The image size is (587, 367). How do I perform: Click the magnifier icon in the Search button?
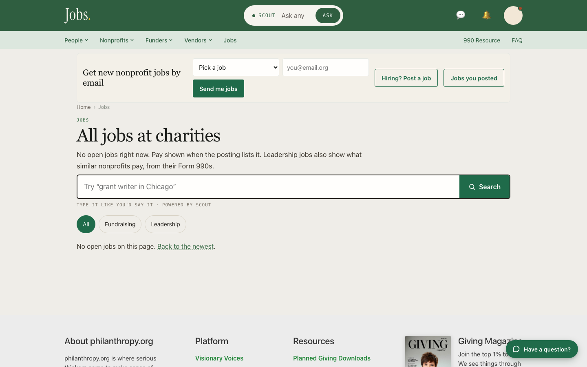[472, 187]
